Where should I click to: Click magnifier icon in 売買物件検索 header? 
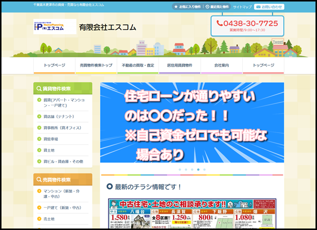coord(39,180)
